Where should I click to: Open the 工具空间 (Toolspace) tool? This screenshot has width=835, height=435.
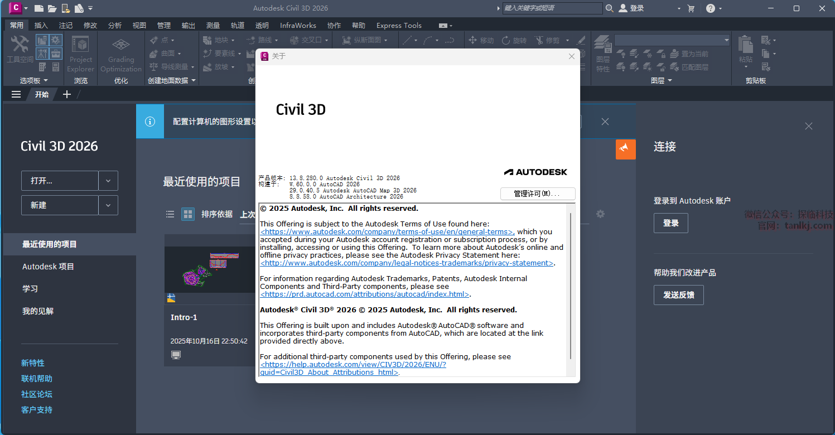[x=20, y=50]
